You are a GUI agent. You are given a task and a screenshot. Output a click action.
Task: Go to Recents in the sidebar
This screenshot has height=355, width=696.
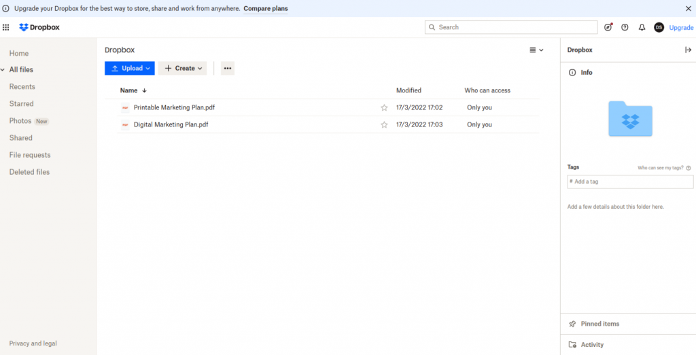click(22, 87)
